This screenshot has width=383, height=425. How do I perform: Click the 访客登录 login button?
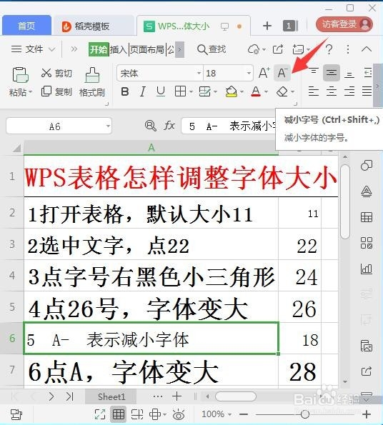click(x=344, y=24)
